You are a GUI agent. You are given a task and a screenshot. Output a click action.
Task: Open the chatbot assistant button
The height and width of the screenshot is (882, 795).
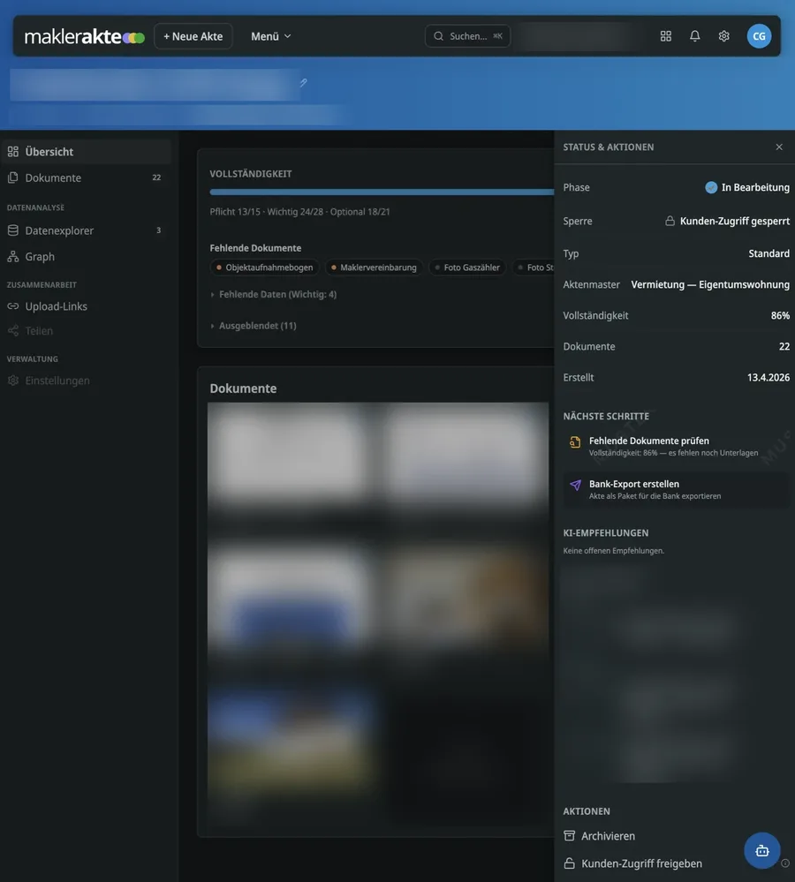pyautogui.click(x=762, y=850)
